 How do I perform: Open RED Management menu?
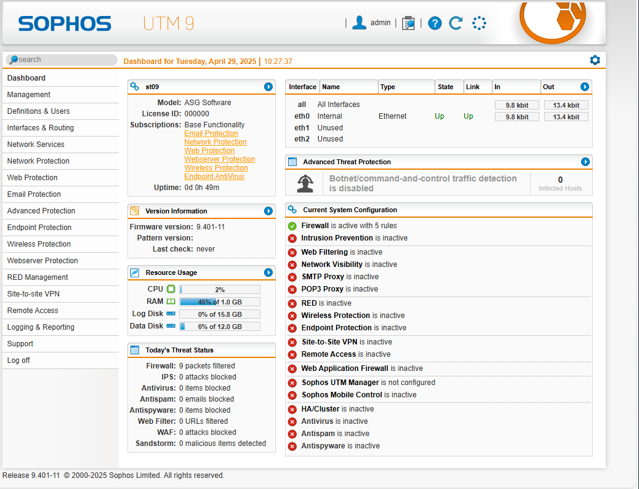click(61, 277)
